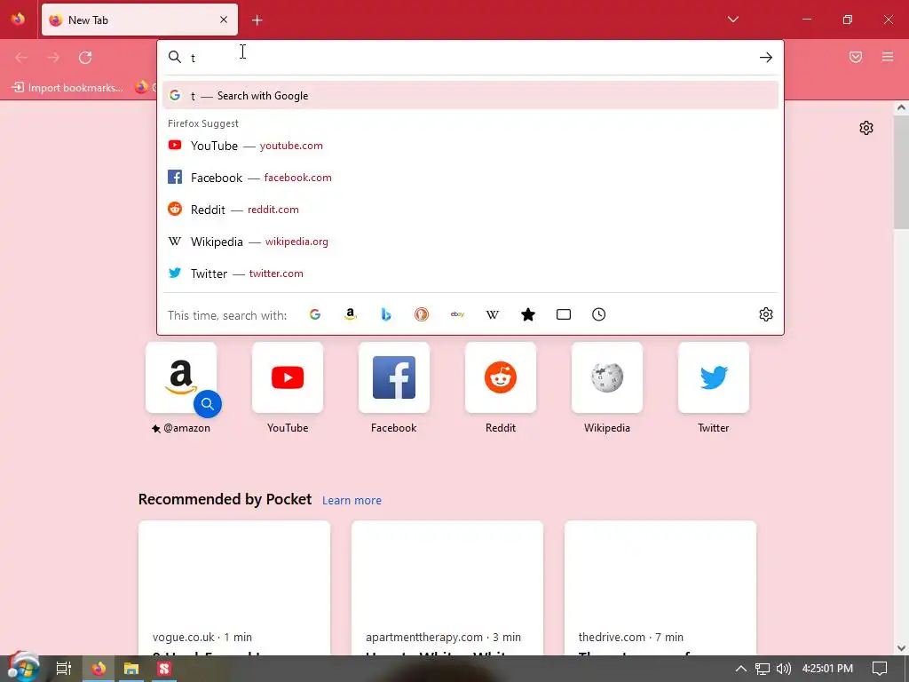Click scrollbar up arrow
909x682 pixels.
point(901,107)
